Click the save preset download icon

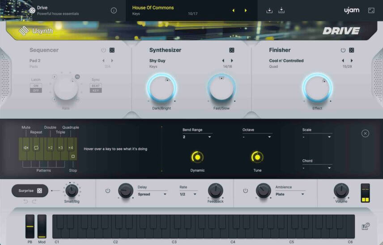pos(269,10)
